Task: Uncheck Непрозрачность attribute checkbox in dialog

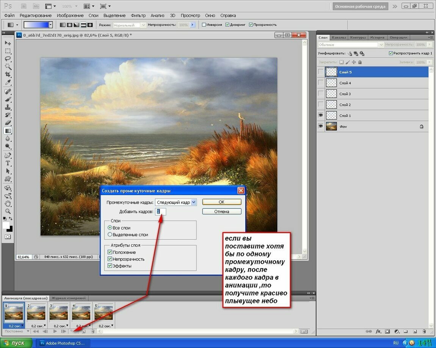Action: (x=110, y=259)
